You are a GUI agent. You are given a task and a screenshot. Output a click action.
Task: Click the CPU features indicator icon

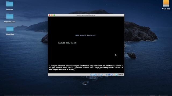click(112, 75)
